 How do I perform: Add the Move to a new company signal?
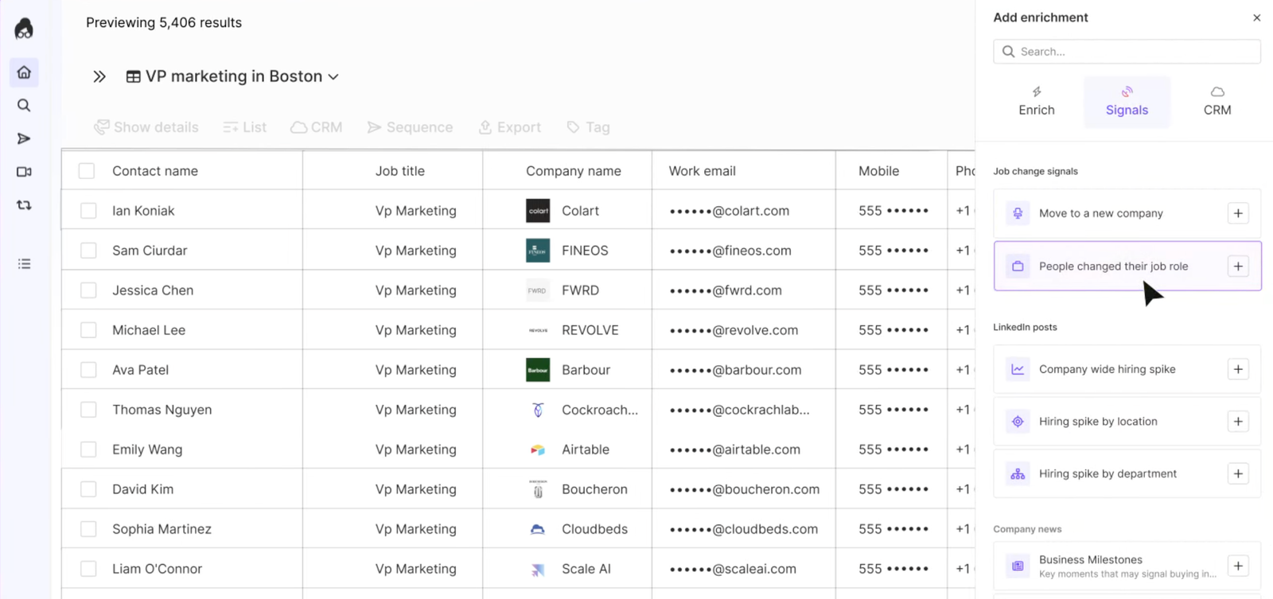1237,213
